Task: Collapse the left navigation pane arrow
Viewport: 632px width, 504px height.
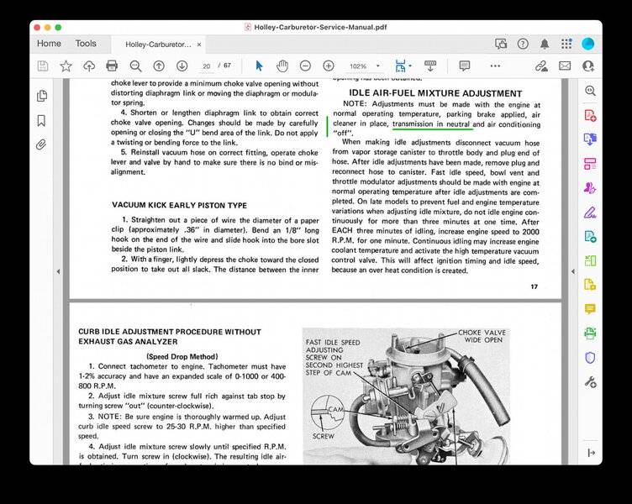Action: [57, 271]
